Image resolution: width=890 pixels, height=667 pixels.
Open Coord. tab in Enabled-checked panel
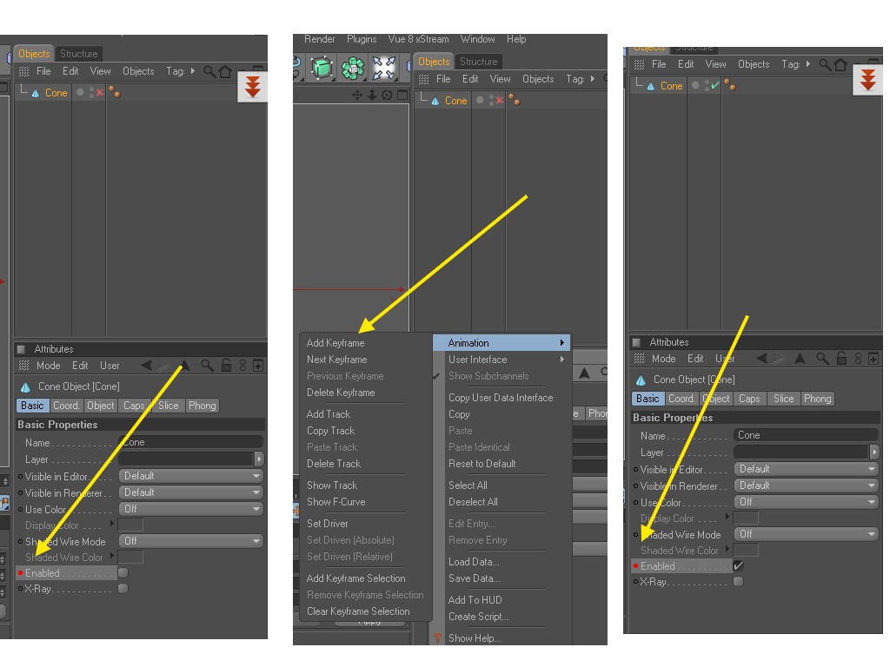pyautogui.click(x=681, y=399)
